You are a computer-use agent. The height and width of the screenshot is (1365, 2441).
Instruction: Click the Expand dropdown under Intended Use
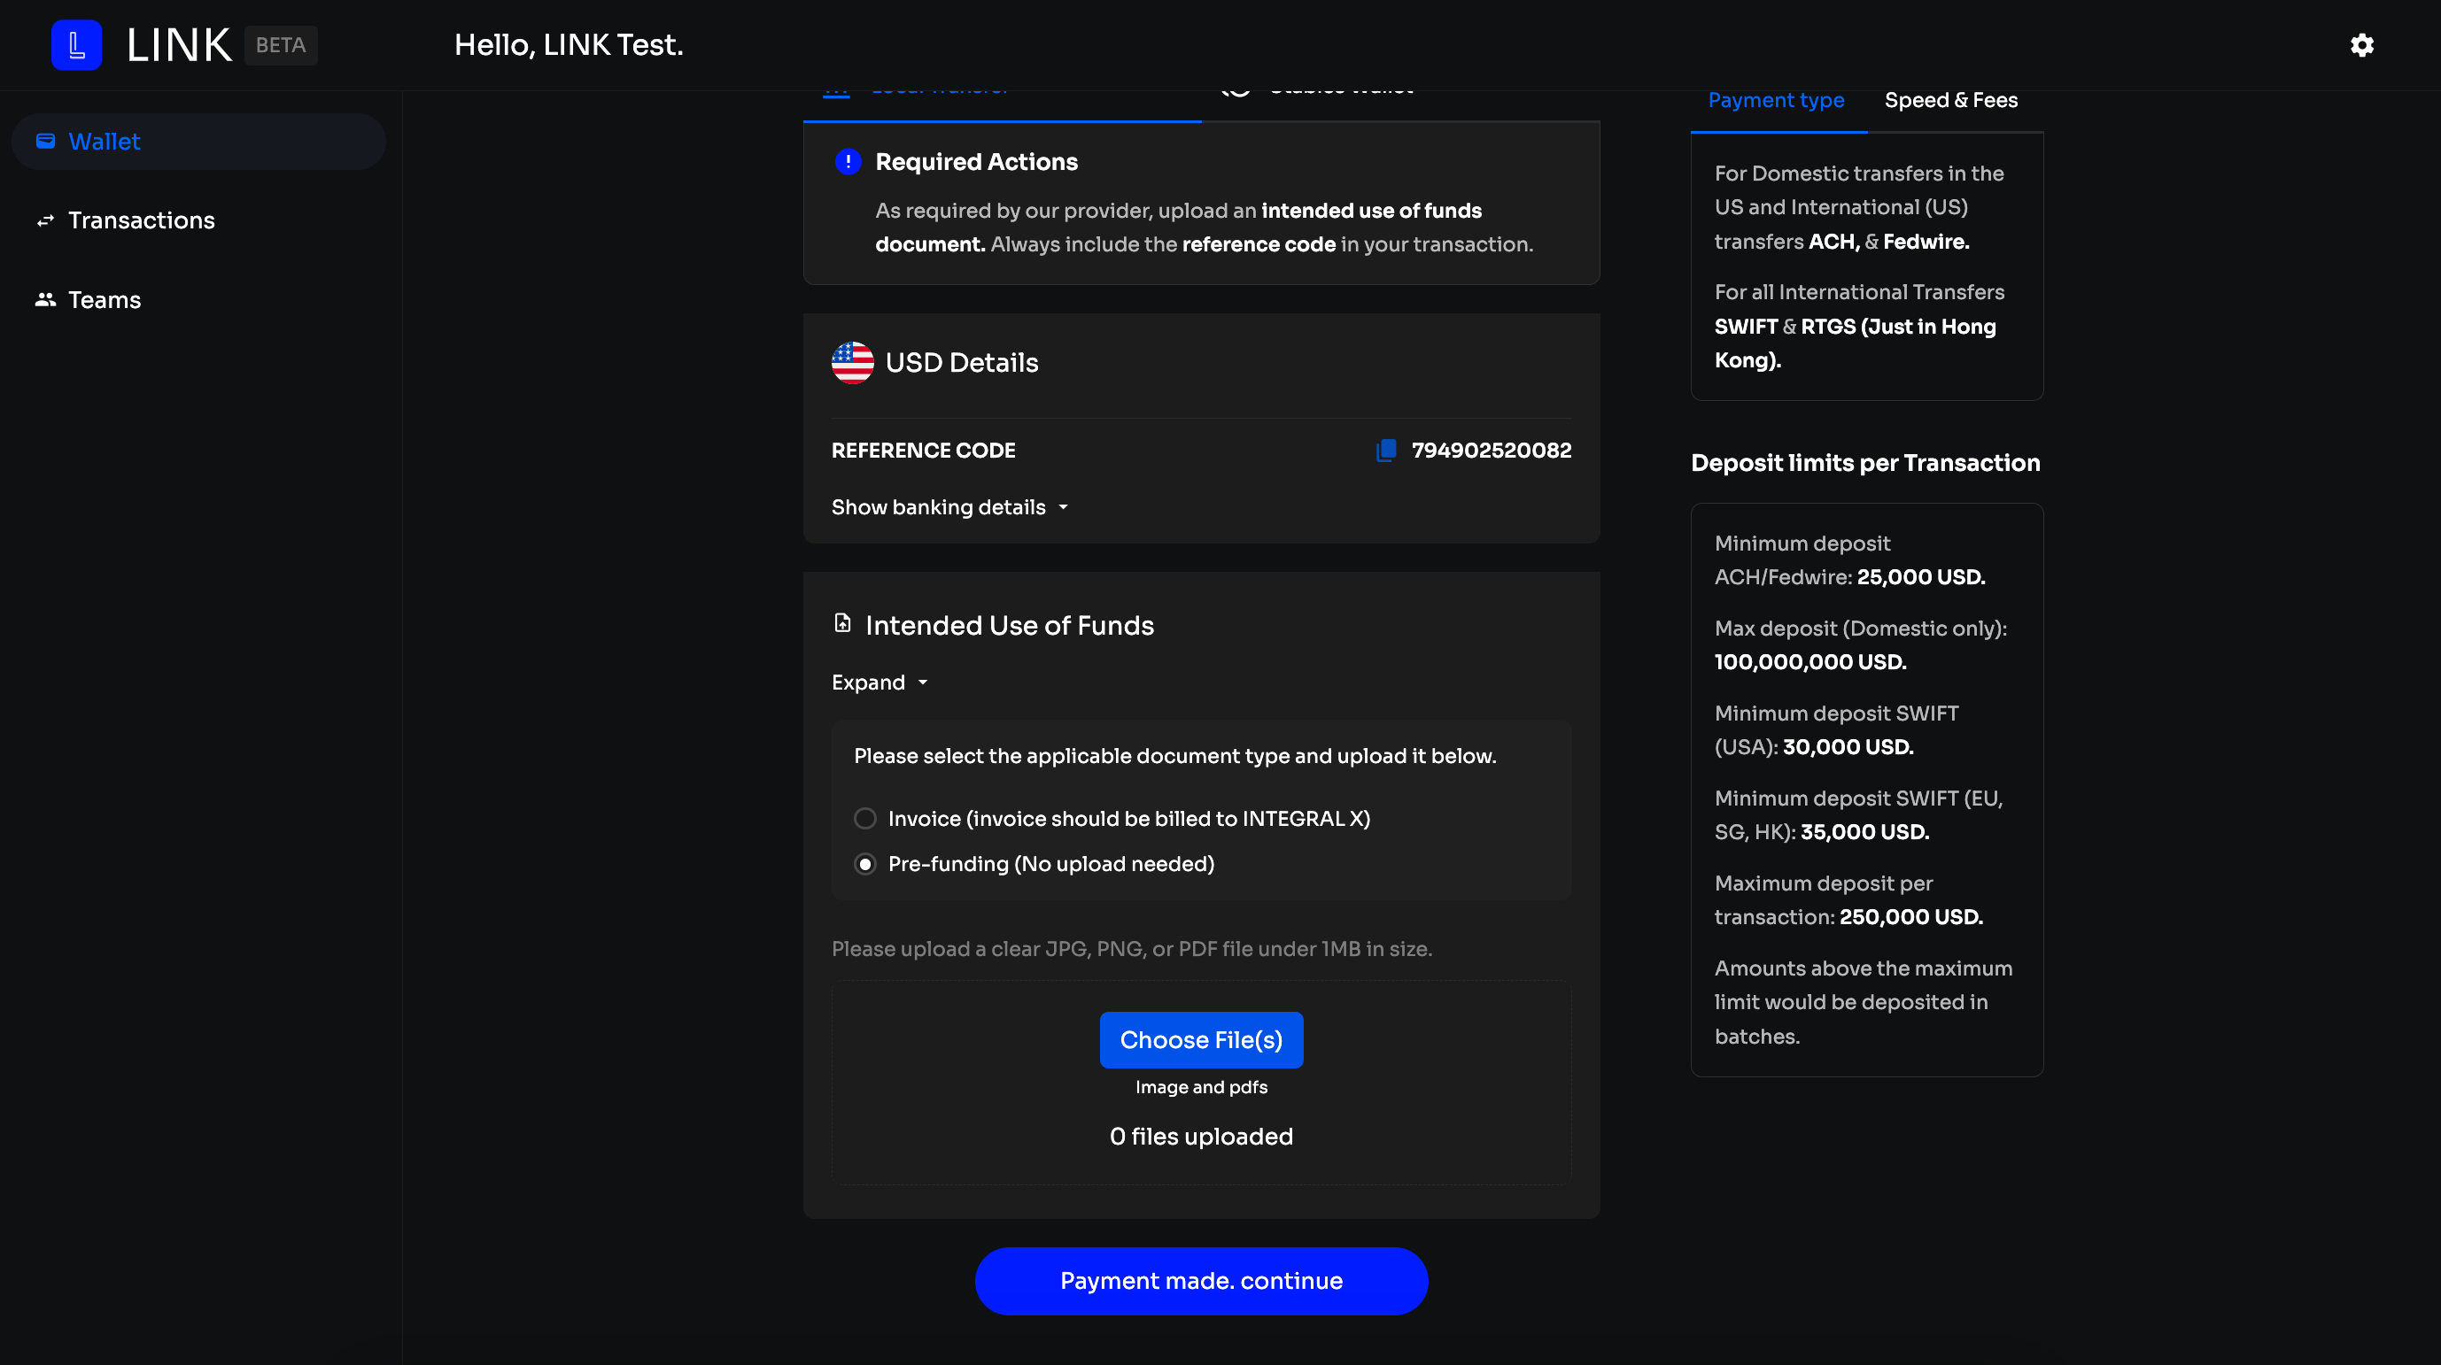tap(880, 683)
